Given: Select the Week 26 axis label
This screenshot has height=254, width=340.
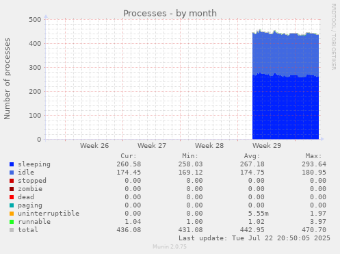Looking at the screenshot, I should tap(94, 146).
